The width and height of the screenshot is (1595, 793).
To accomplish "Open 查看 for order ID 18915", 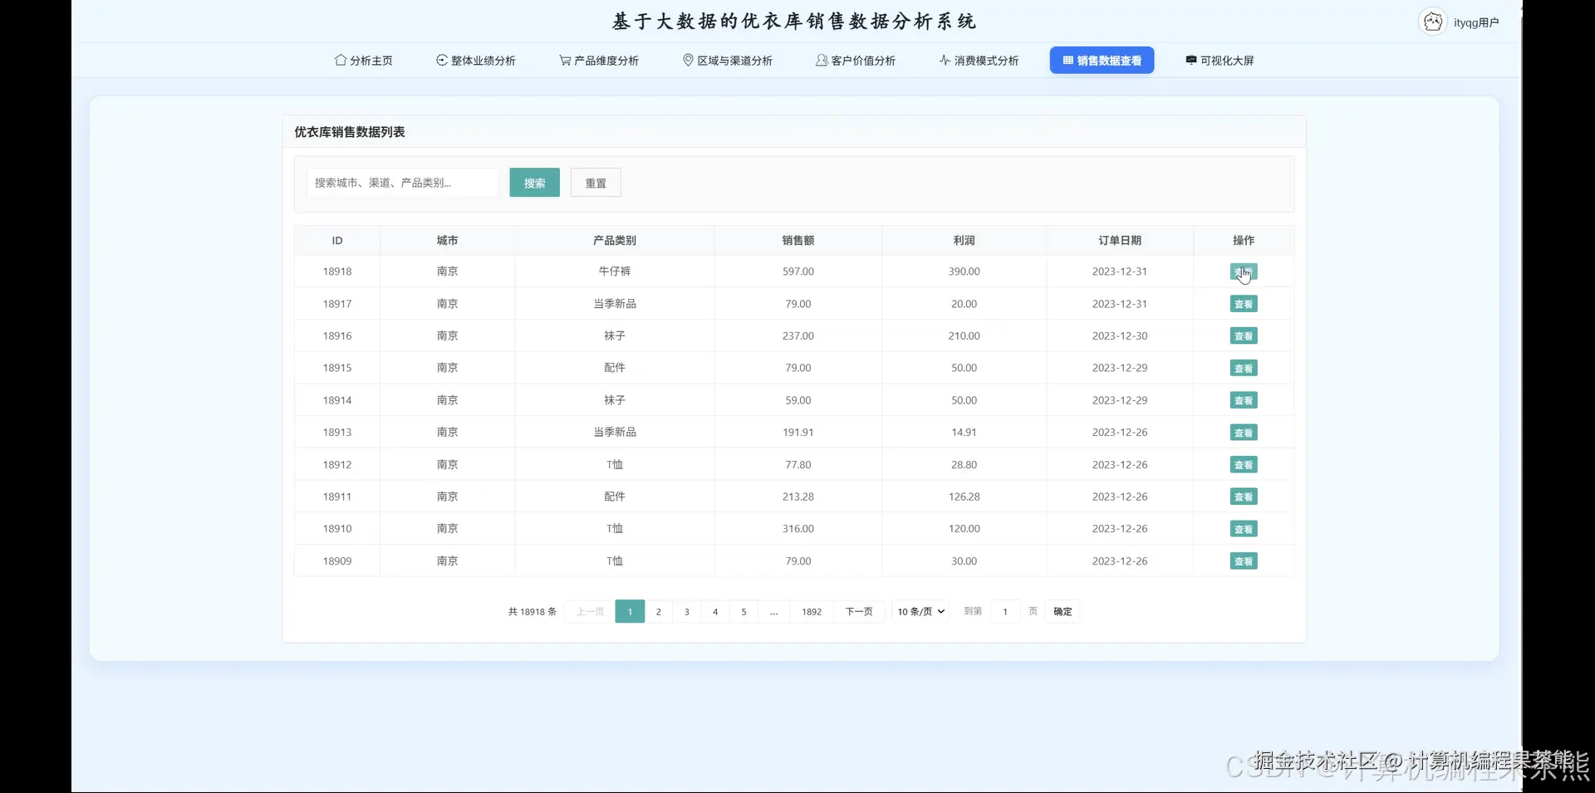I will coord(1244,368).
